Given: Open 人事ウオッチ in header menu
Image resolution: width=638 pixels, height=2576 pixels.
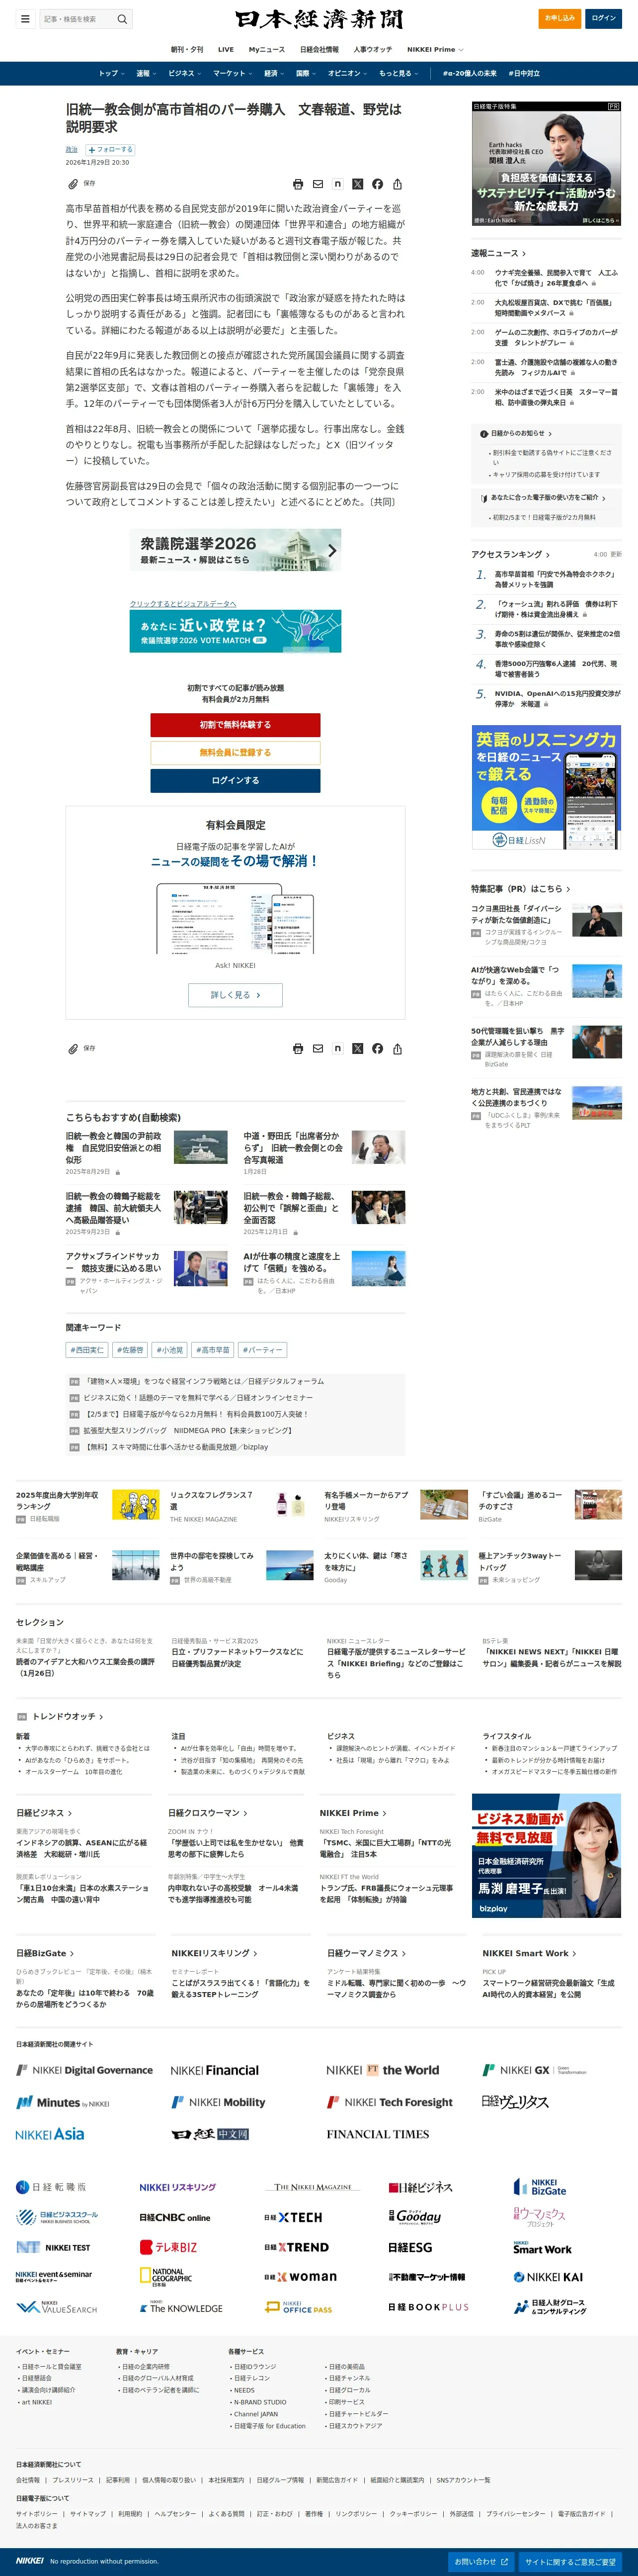Looking at the screenshot, I should click(x=373, y=49).
